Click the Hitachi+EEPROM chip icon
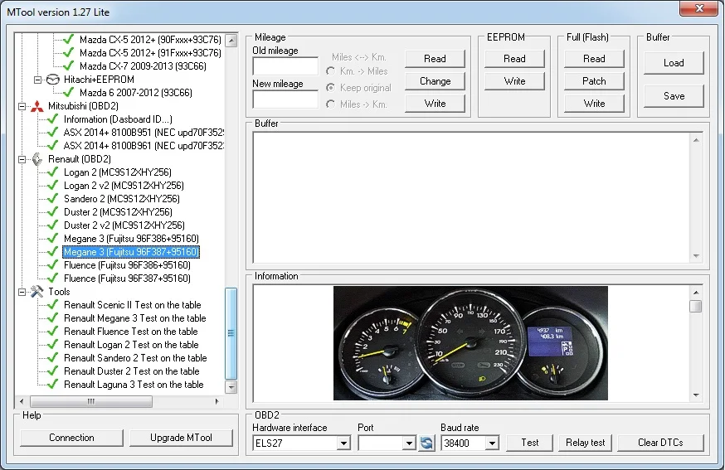Screen dimensions: 725x470 (52, 80)
